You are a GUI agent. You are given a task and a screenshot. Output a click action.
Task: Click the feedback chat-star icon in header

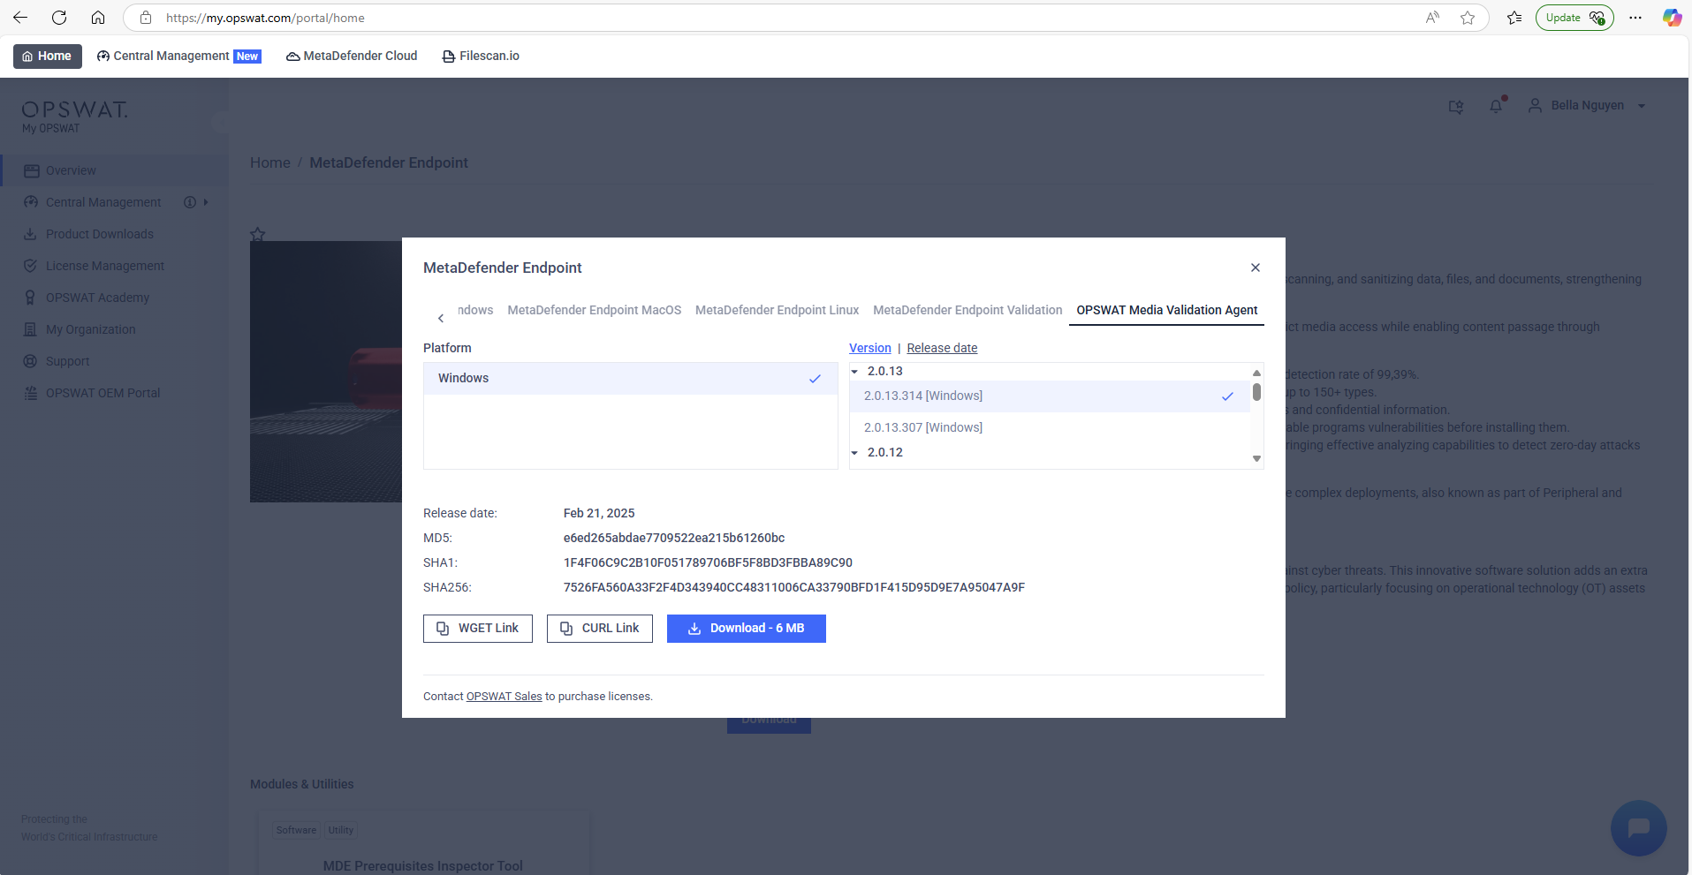click(x=1456, y=106)
